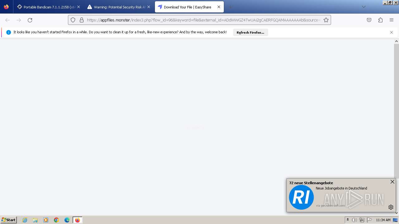Click the RI logo in notification

pyautogui.click(x=301, y=197)
